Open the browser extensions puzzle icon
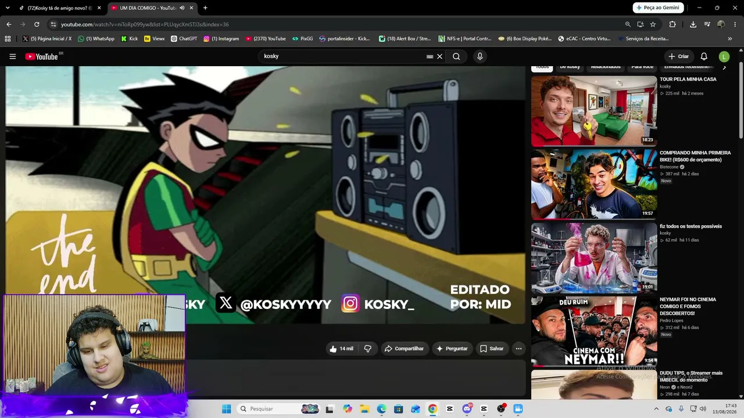744x418 pixels. click(x=673, y=24)
